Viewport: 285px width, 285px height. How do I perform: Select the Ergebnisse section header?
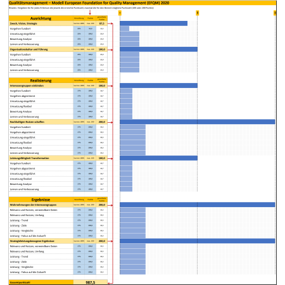tap(41, 199)
